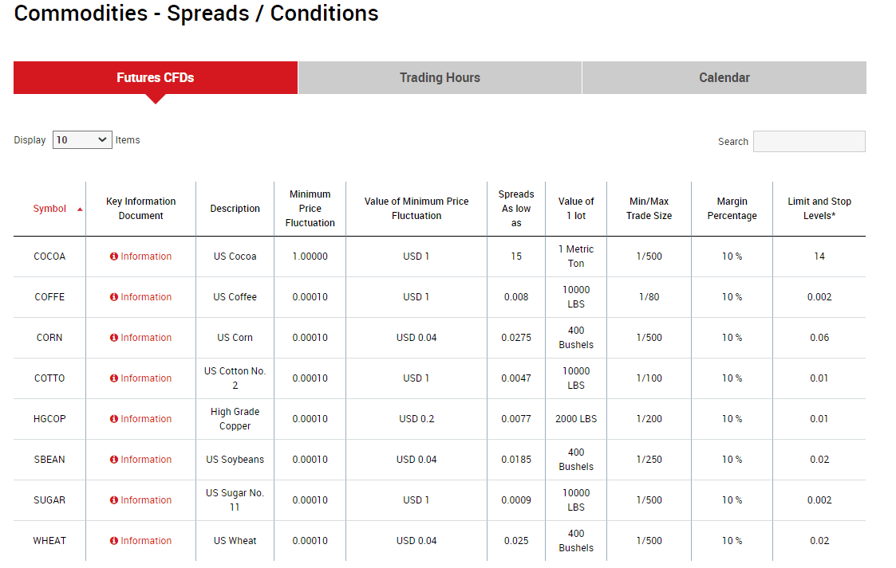This screenshot has height=568, width=896.
Task: Click the info icon in HGCOP row
Action: (114, 419)
